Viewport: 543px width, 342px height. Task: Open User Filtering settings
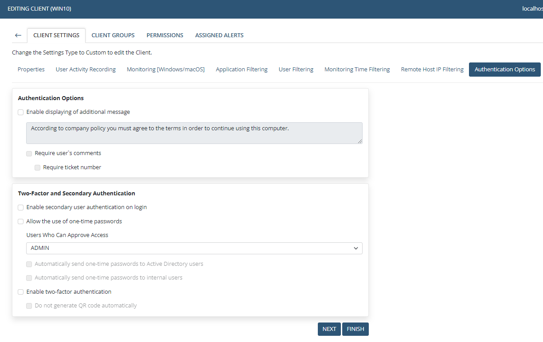[296, 70]
